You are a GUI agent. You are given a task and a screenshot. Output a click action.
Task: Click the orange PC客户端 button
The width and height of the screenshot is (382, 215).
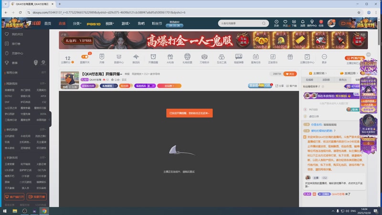pos(354,58)
